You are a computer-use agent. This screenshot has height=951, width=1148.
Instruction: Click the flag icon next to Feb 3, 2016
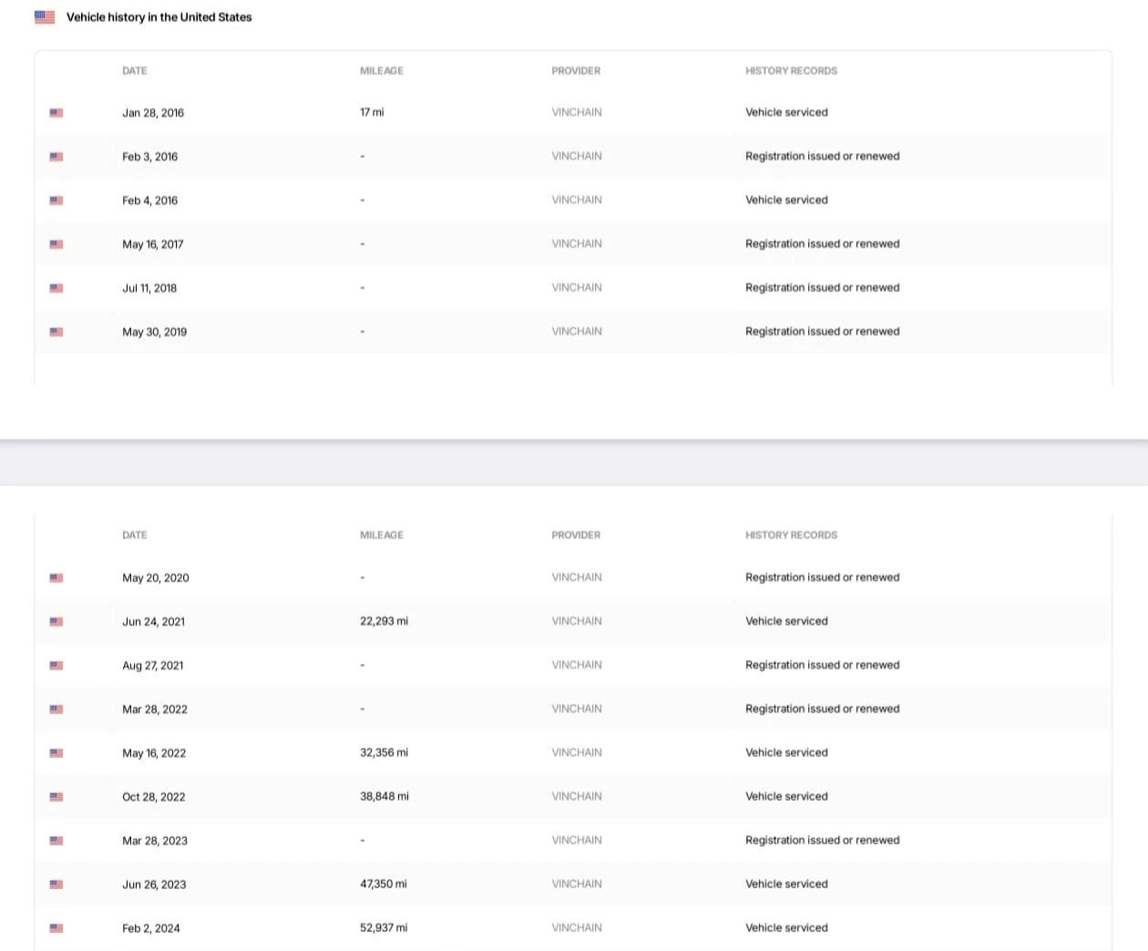56,157
